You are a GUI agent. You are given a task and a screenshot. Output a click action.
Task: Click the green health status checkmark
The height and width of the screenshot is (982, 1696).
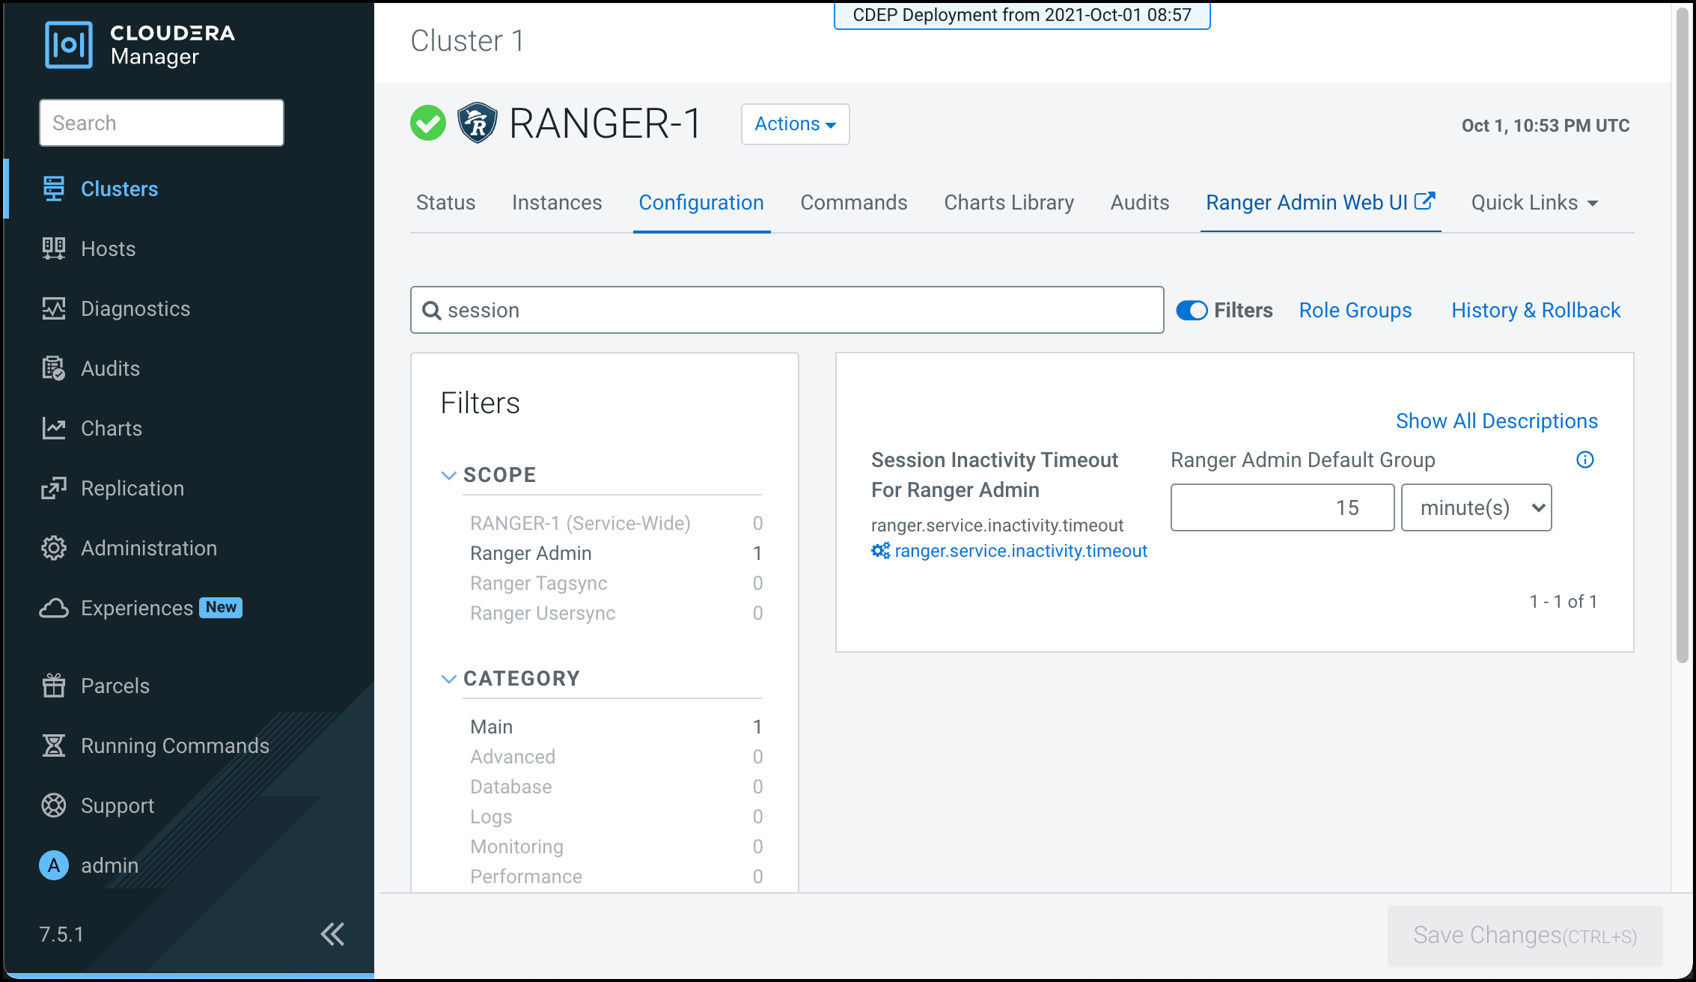428,123
